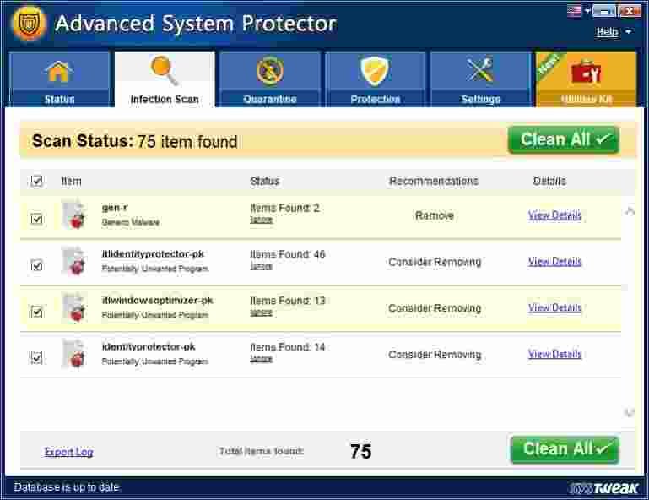Click the Protection shield icon
The height and width of the screenshot is (500, 649).
tap(375, 71)
